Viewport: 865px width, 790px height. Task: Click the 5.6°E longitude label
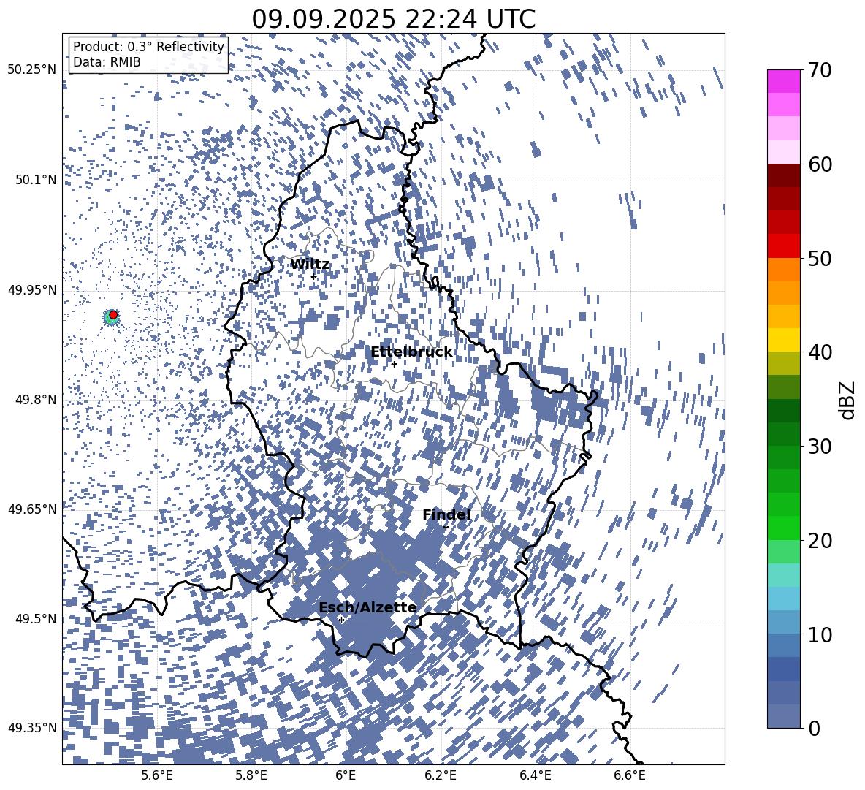tap(156, 775)
